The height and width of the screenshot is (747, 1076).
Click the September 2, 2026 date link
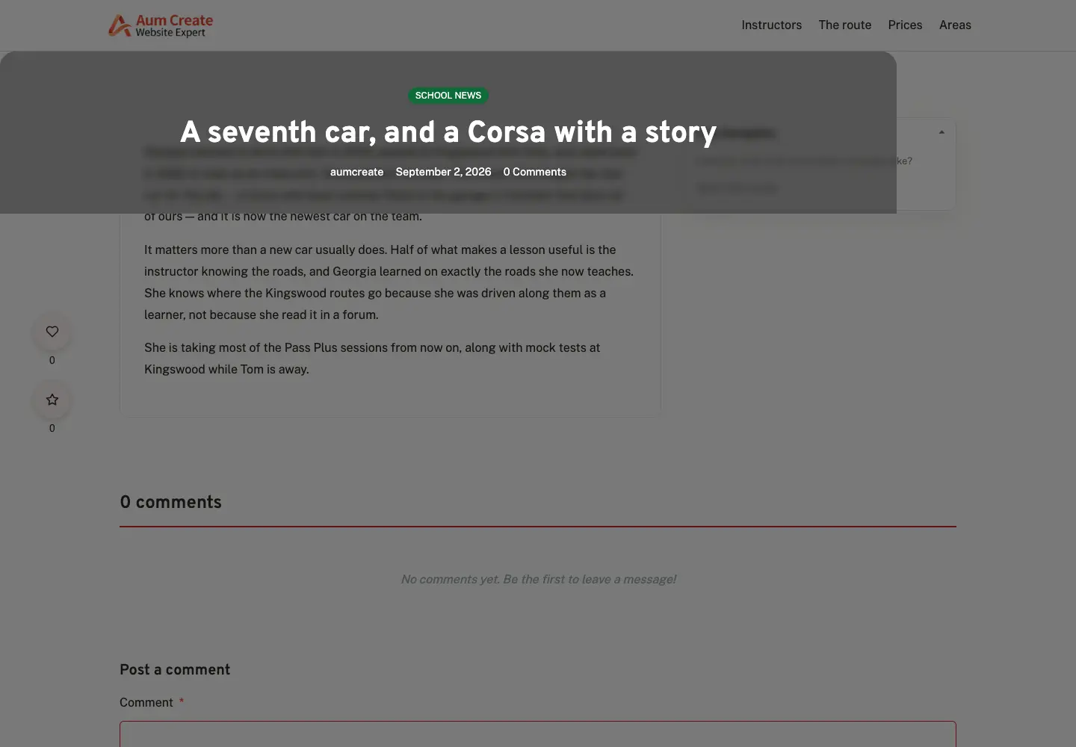[x=443, y=172]
